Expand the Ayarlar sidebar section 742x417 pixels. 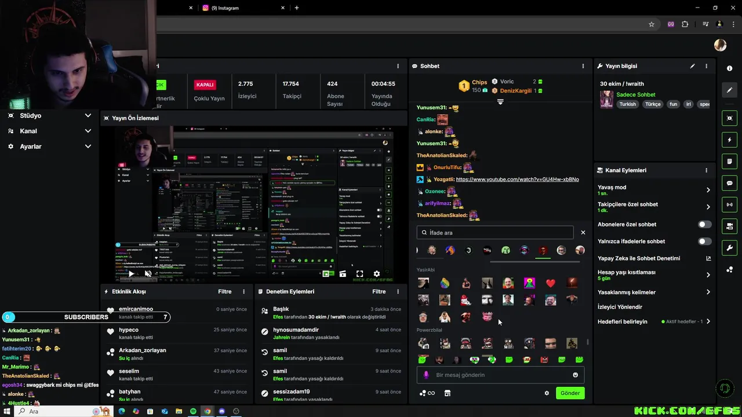[x=88, y=147]
